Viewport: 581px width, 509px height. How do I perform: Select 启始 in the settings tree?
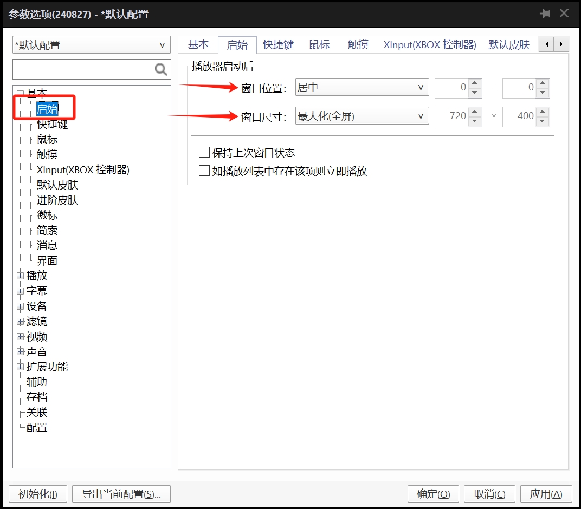(x=47, y=109)
